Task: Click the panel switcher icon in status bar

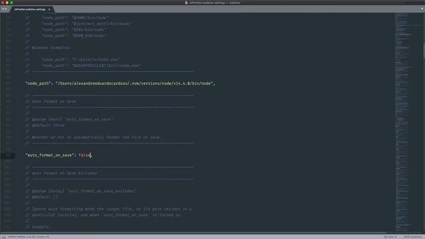Action: pyautogui.click(x=4, y=237)
